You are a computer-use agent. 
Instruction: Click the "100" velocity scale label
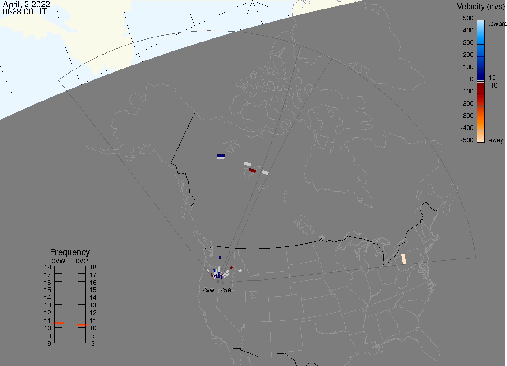pyautogui.click(x=468, y=67)
